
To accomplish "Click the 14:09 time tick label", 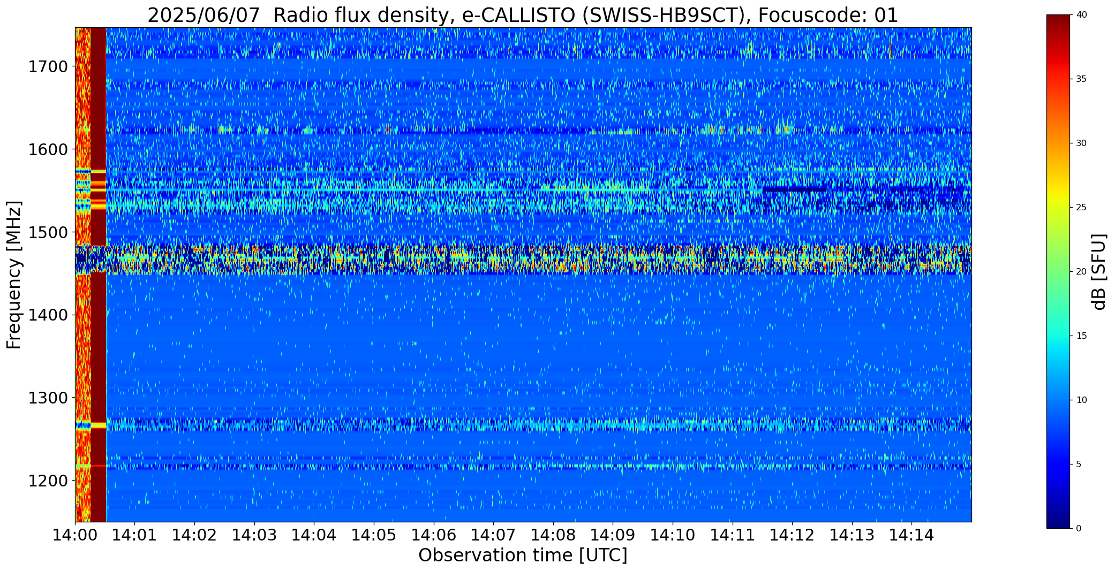I will 613,535.
